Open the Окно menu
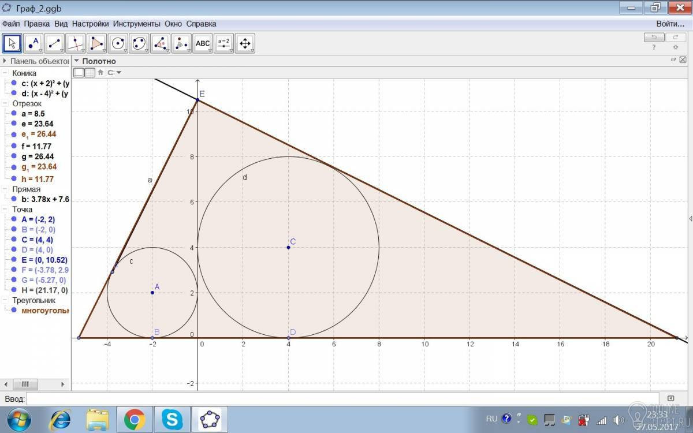 tap(173, 24)
